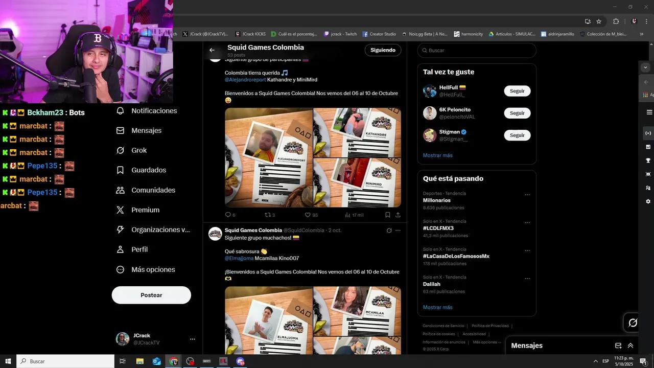Open Outlook from the taskbar
654x368 pixels.
point(157,361)
